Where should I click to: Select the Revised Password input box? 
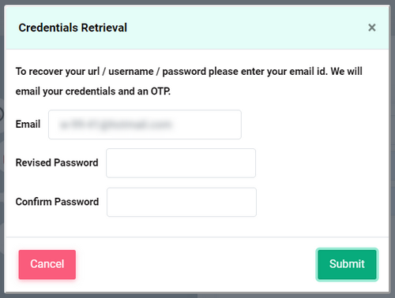coord(181,163)
